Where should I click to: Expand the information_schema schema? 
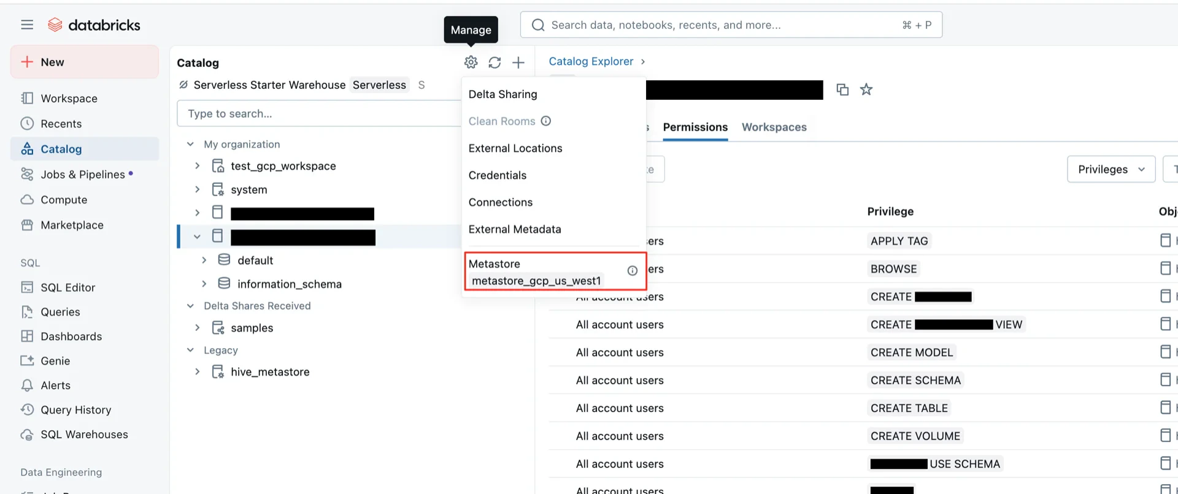pos(204,284)
